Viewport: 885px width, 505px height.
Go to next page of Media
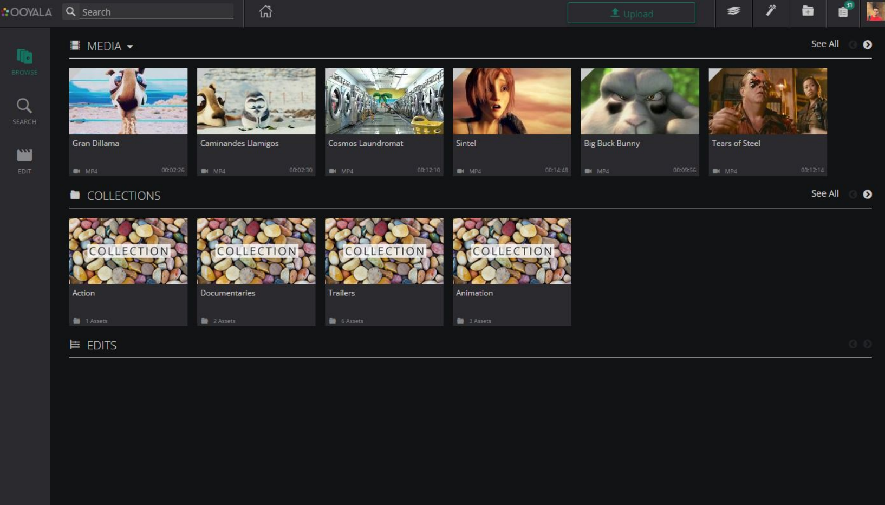click(x=867, y=44)
